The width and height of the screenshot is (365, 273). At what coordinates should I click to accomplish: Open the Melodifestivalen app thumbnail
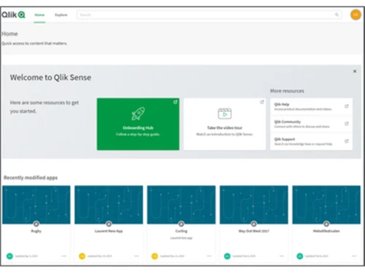pos(326,205)
